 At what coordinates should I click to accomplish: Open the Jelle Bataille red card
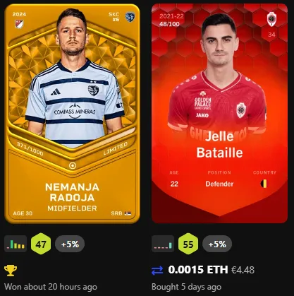click(x=219, y=113)
